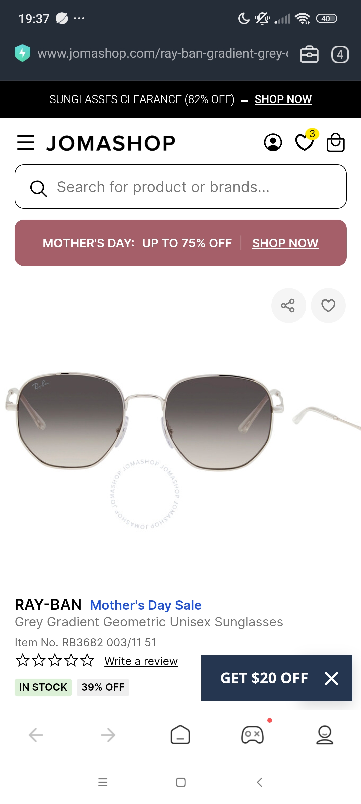Screen dimensions: 361x804
Task: Open browser tab switcher showing 4 tabs
Action: pyautogui.click(x=340, y=54)
